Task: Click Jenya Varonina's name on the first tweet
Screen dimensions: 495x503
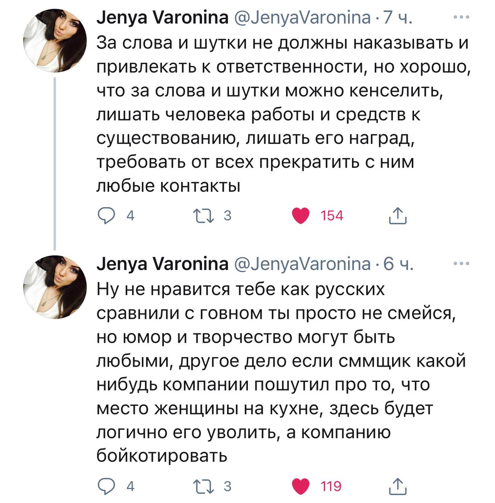Action: pos(163,18)
